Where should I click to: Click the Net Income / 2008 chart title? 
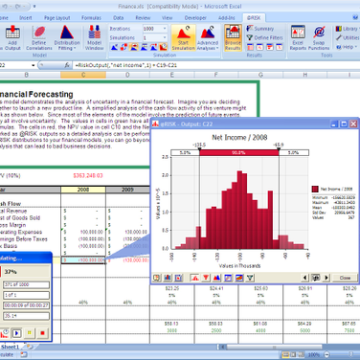tap(239, 137)
